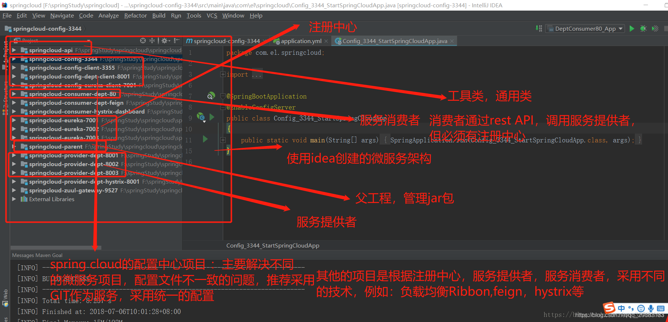Expand springcloud-config-client-3355 module
668x322 pixels.
pos(14,68)
